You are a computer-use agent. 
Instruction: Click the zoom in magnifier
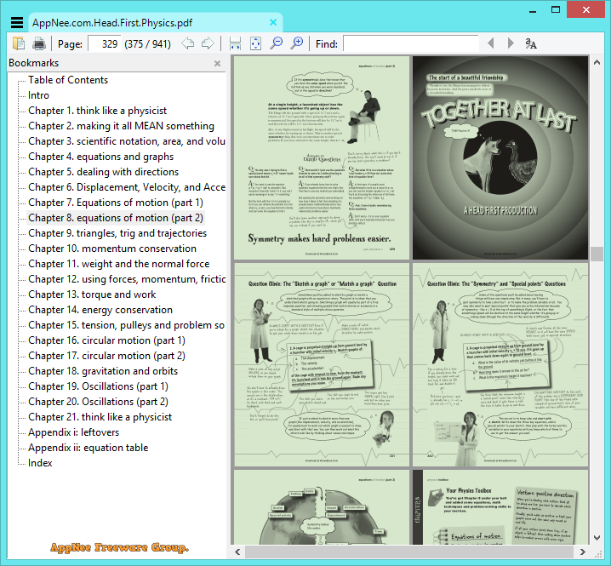point(297,43)
